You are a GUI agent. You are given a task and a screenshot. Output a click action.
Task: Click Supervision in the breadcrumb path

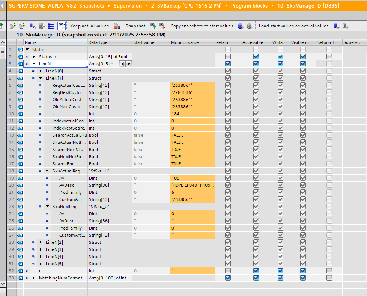pos(128,6)
